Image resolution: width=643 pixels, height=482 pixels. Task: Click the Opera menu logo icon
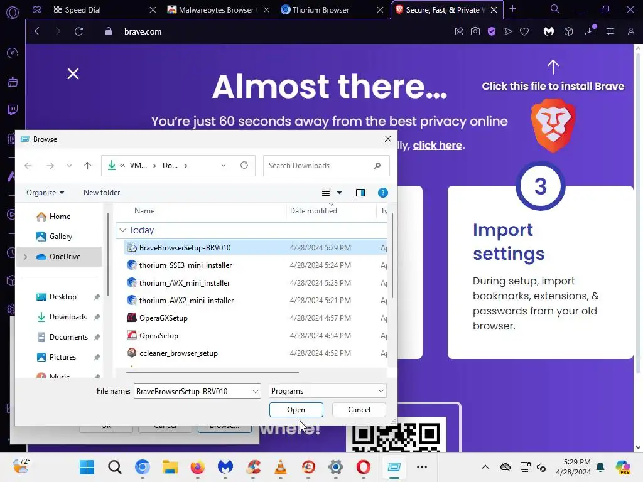(13, 13)
